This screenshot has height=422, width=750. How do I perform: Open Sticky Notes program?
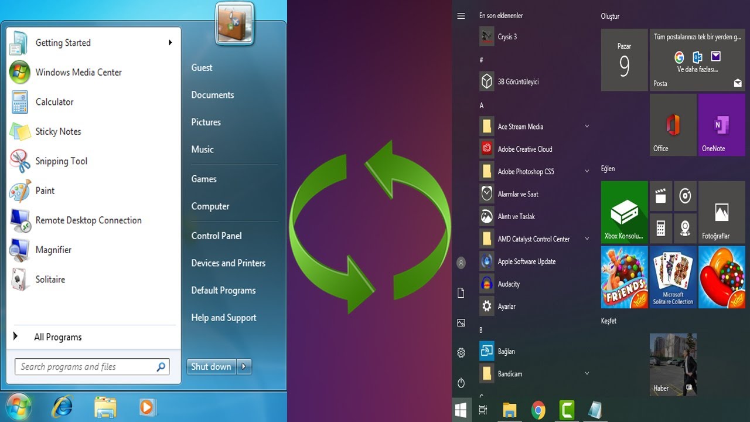(58, 131)
